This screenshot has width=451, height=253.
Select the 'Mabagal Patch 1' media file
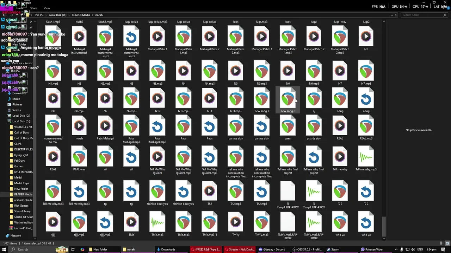point(262,39)
